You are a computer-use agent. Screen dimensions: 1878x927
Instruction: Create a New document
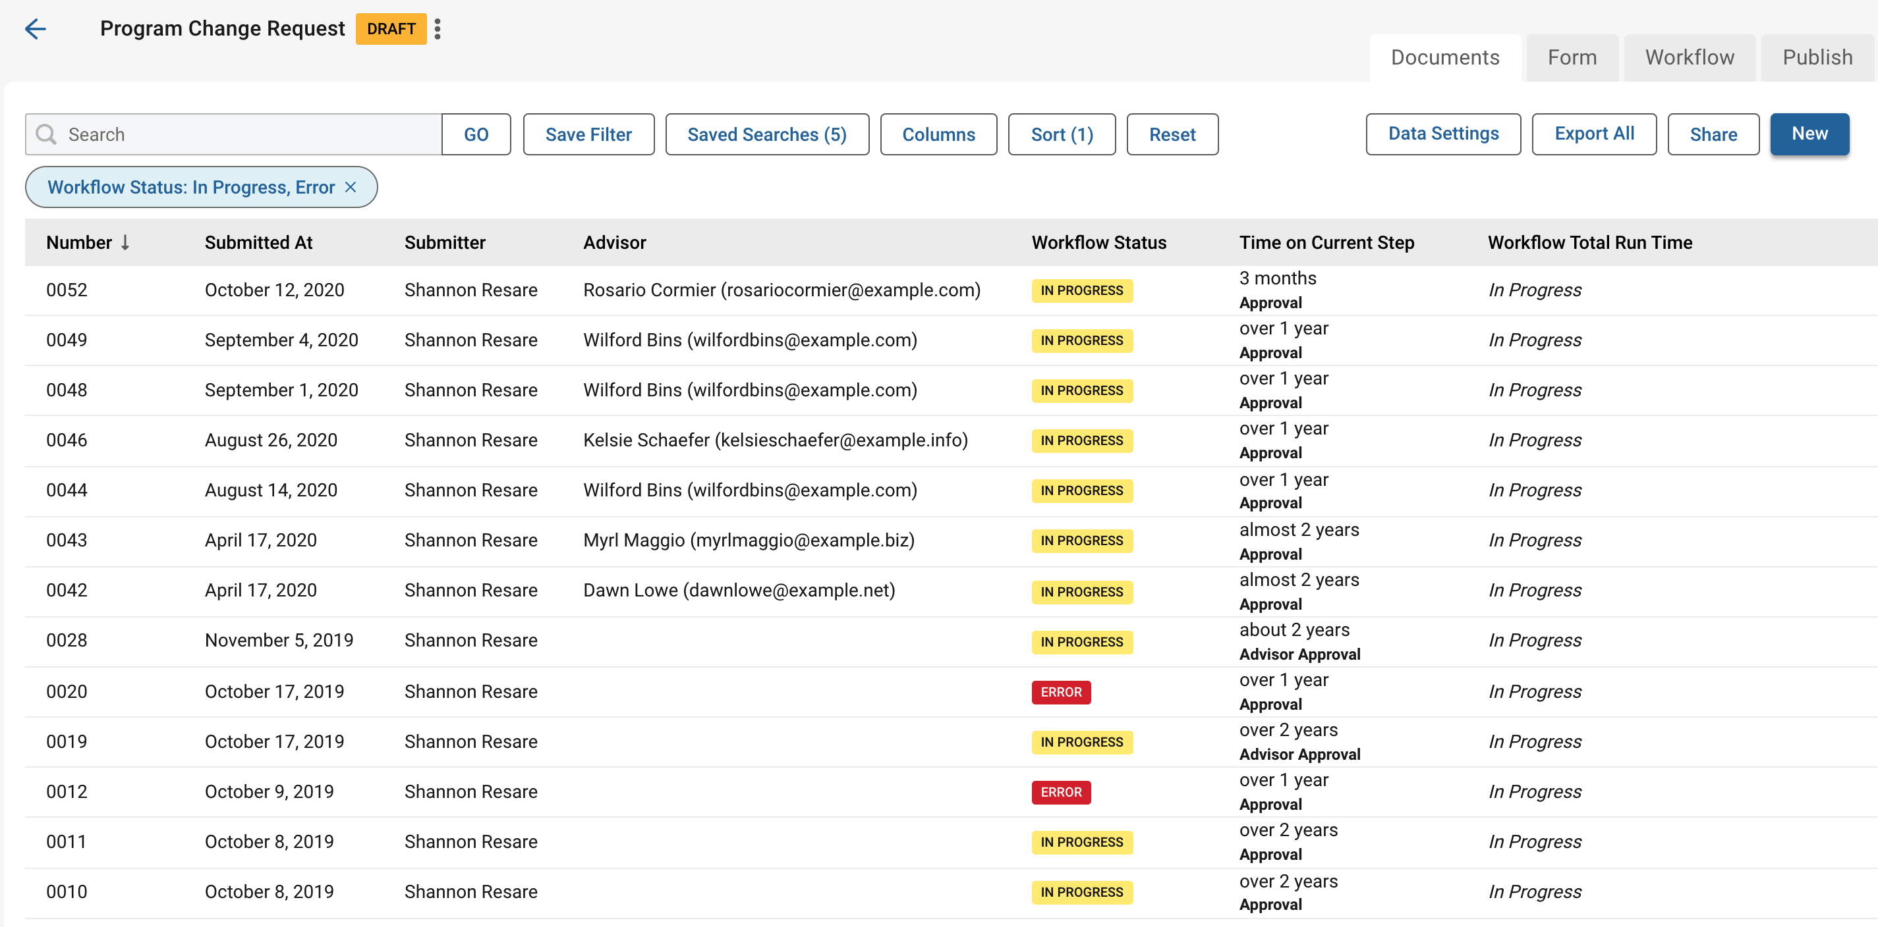[x=1809, y=134]
